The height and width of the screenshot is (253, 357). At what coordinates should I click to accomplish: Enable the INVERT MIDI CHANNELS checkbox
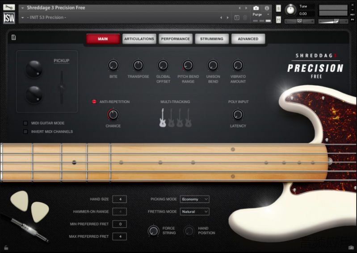click(25, 132)
